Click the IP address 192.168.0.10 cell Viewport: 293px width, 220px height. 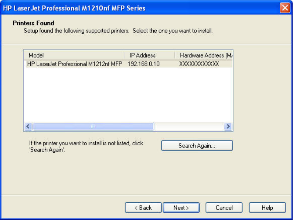[143, 64]
